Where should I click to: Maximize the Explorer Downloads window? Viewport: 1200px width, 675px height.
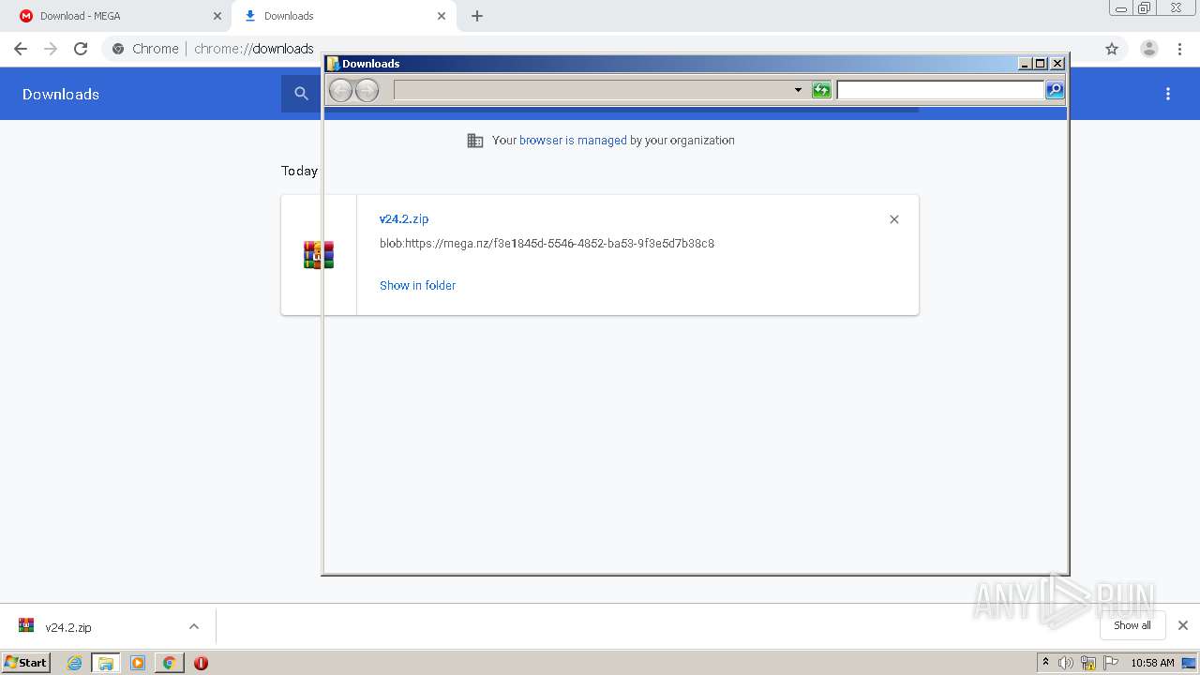1041,64
